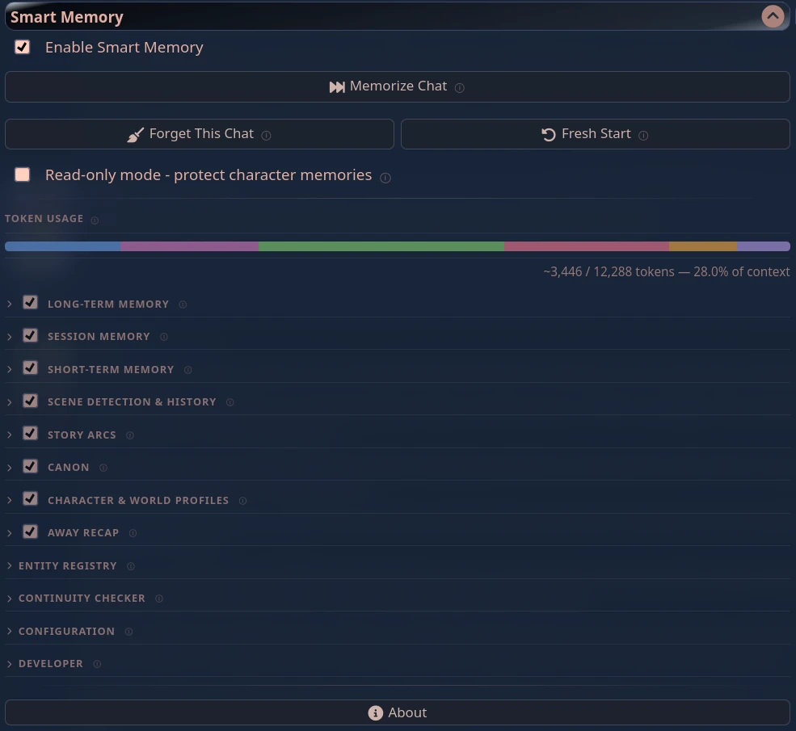Expand Away Recap section chevron
This screenshot has width=796, height=731.
[9, 533]
